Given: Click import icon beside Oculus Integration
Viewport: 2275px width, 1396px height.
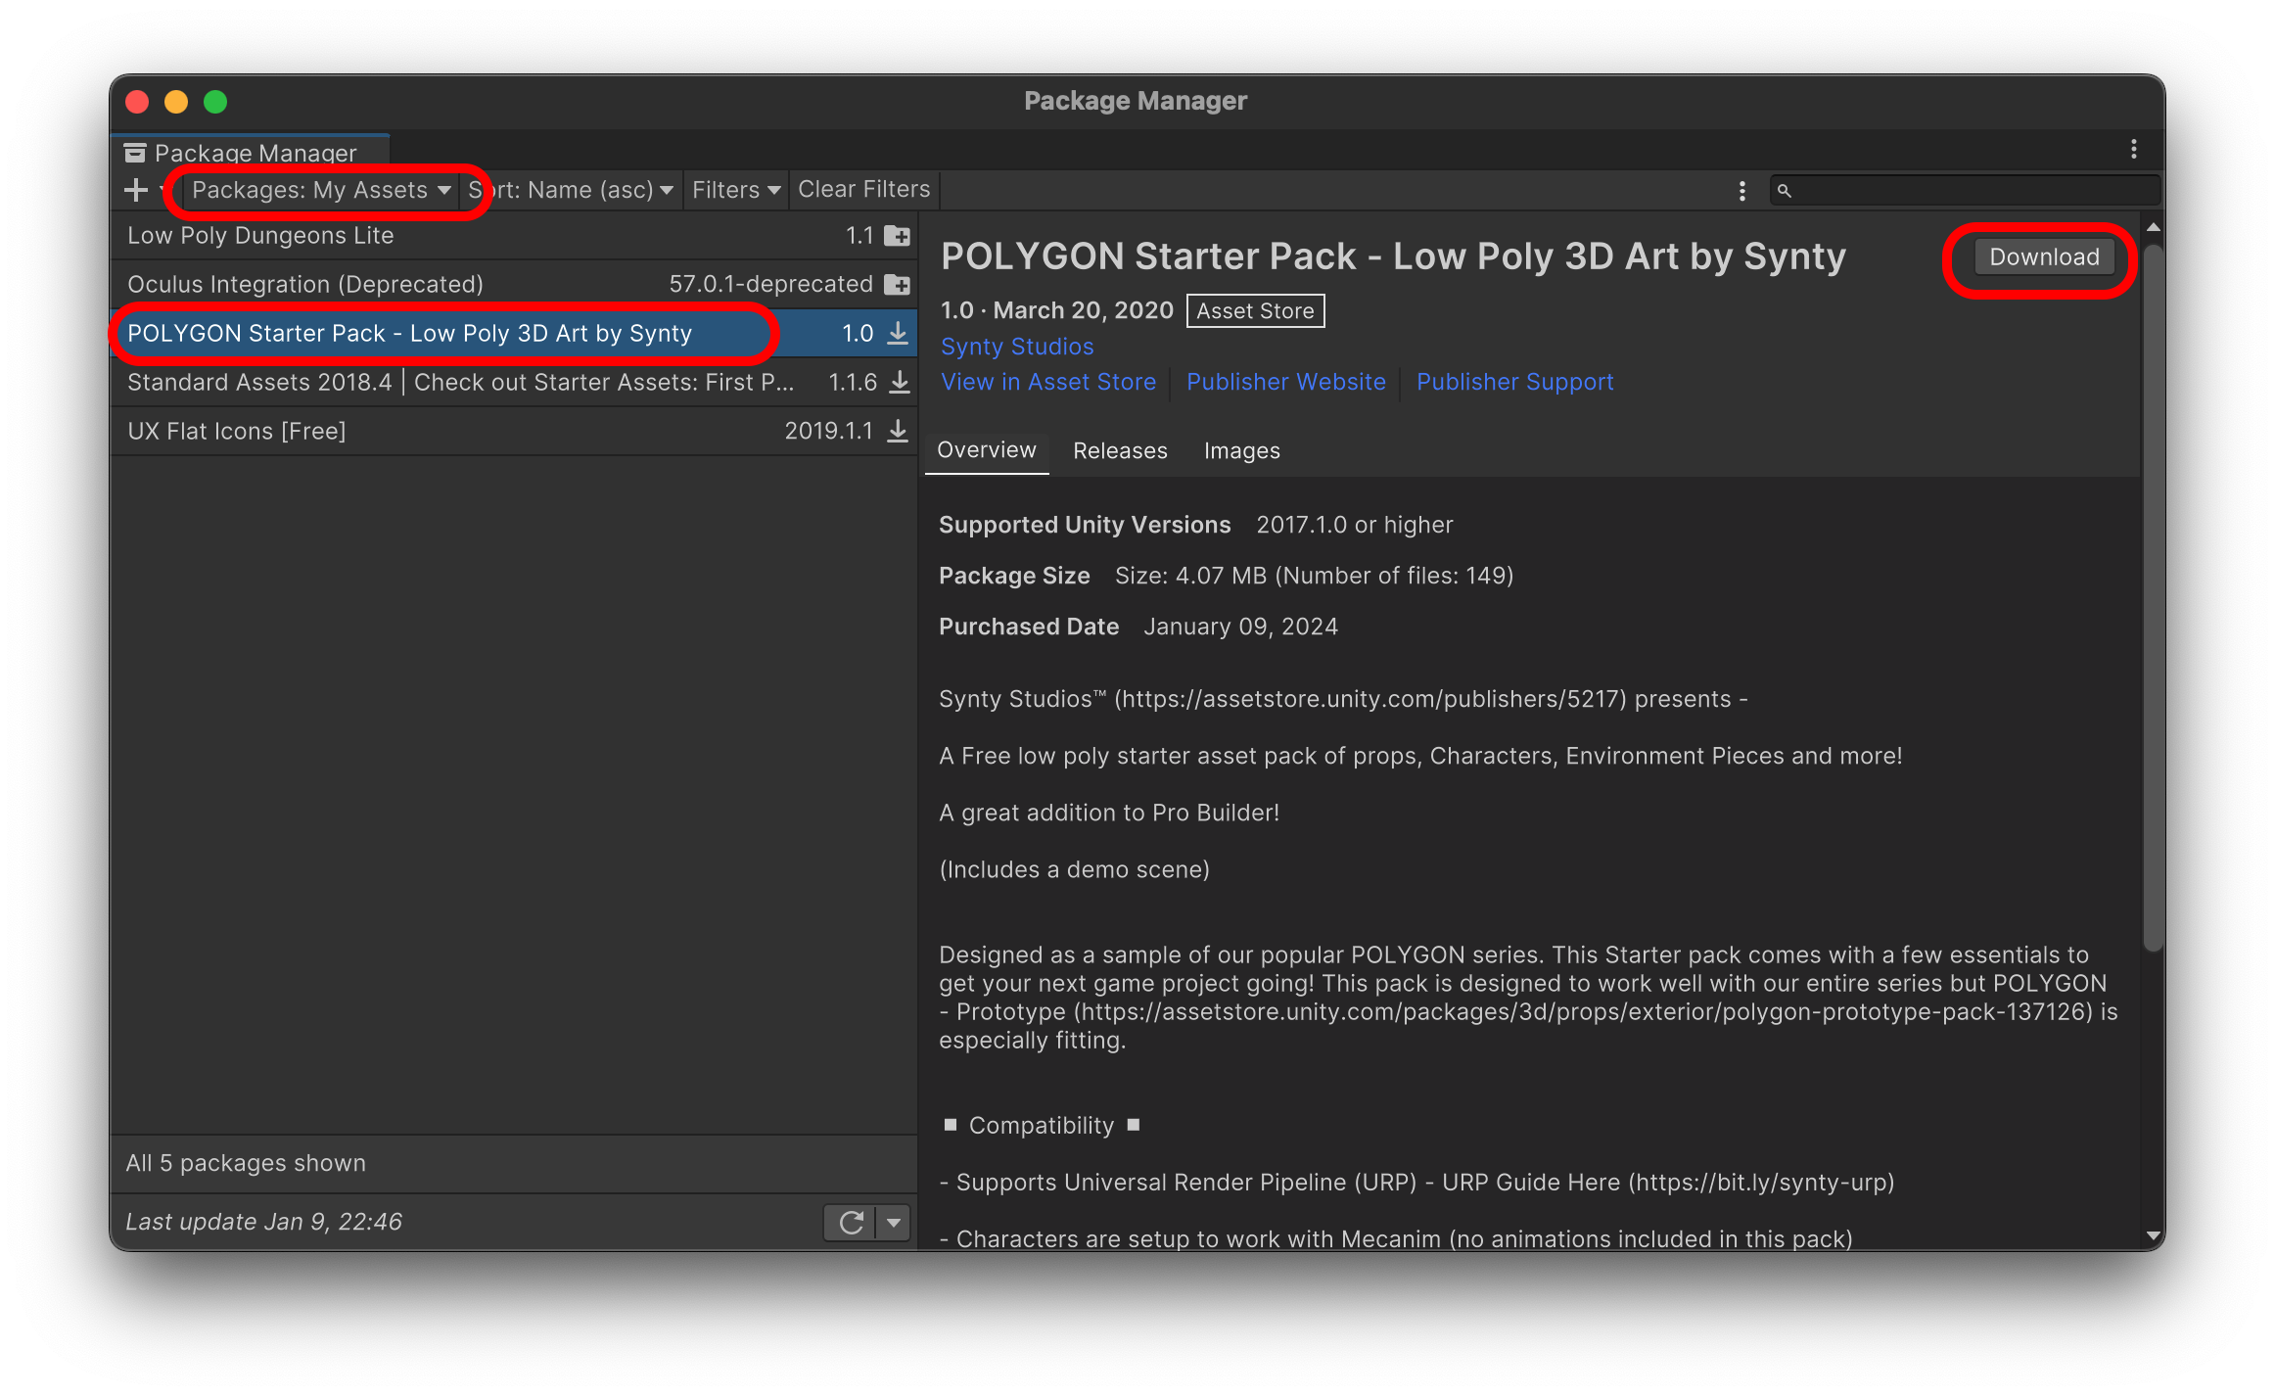Looking at the screenshot, I should pyautogui.click(x=897, y=285).
